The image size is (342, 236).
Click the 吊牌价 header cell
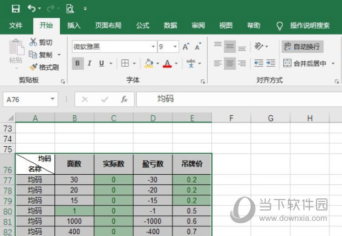[x=192, y=164]
